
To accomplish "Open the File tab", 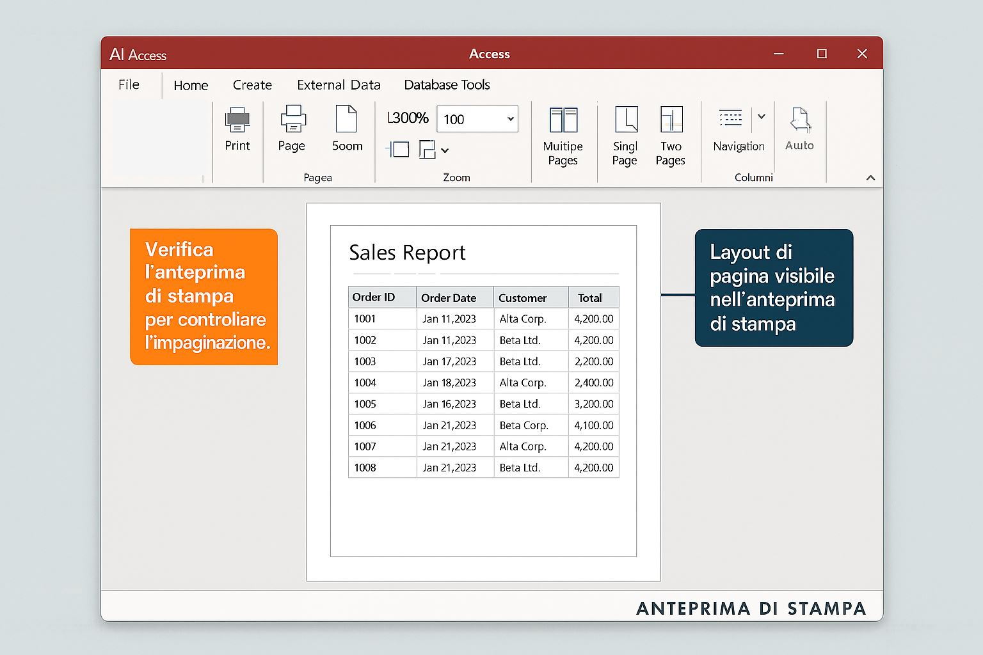I will [x=129, y=84].
